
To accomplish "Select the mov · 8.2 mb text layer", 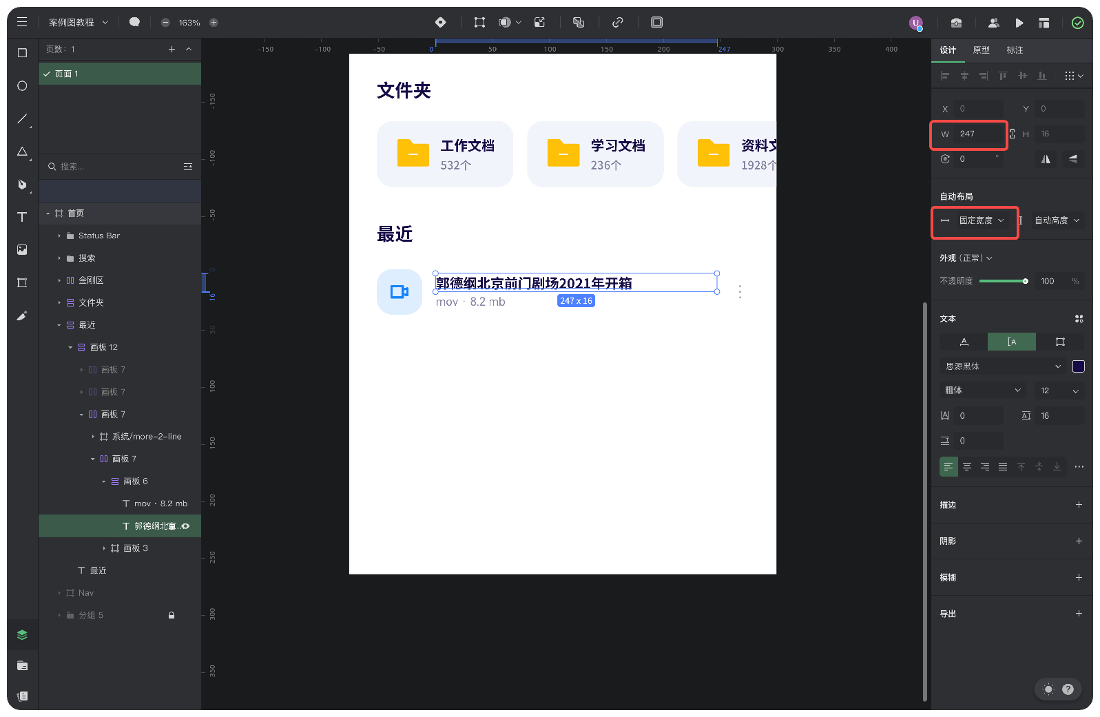I will (120, 503).
